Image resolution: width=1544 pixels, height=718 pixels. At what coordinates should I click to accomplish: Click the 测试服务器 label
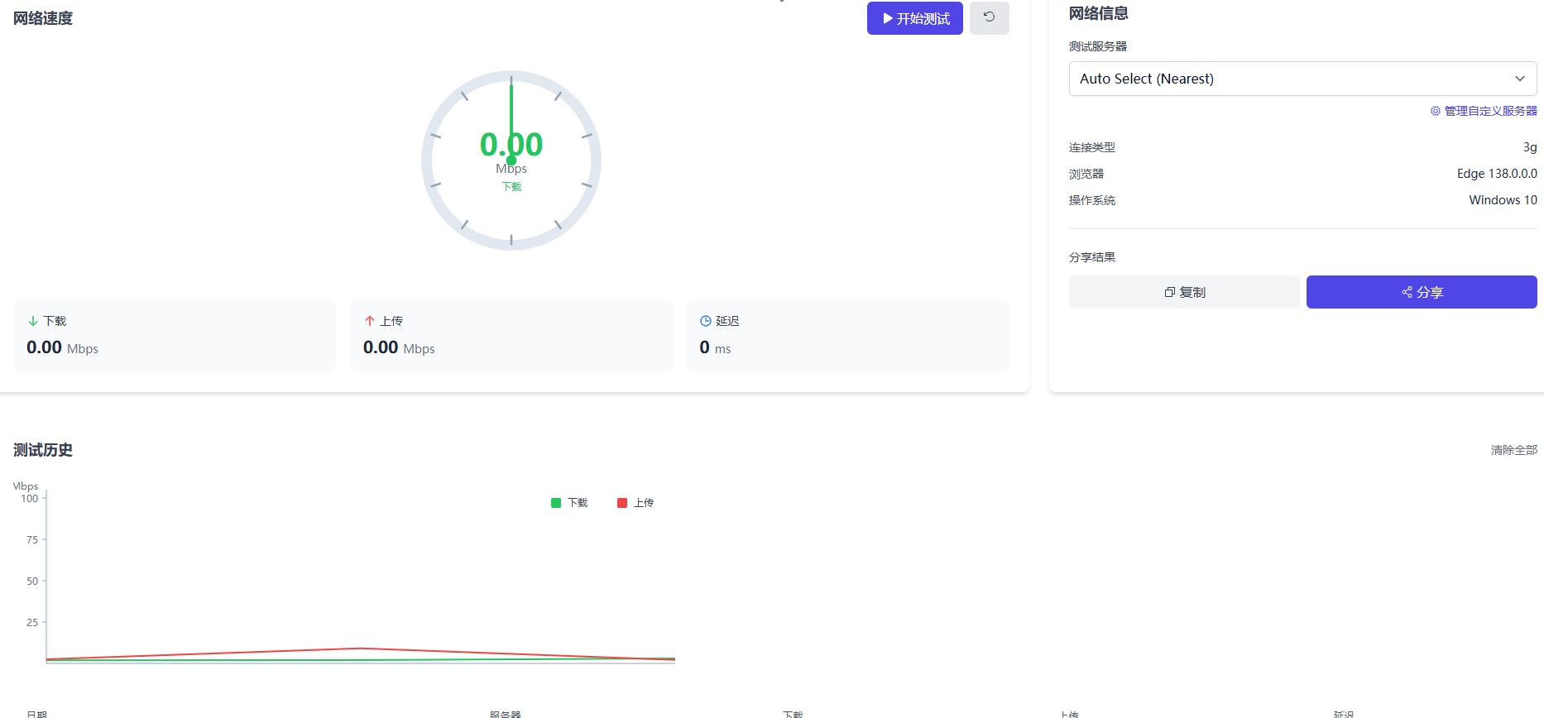click(x=1098, y=46)
